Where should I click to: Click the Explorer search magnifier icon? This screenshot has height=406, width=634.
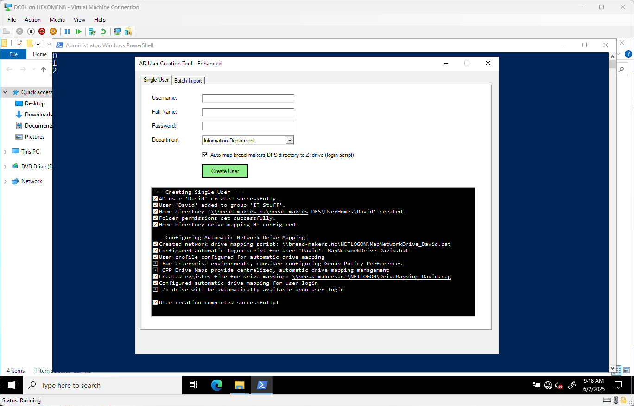(621, 70)
